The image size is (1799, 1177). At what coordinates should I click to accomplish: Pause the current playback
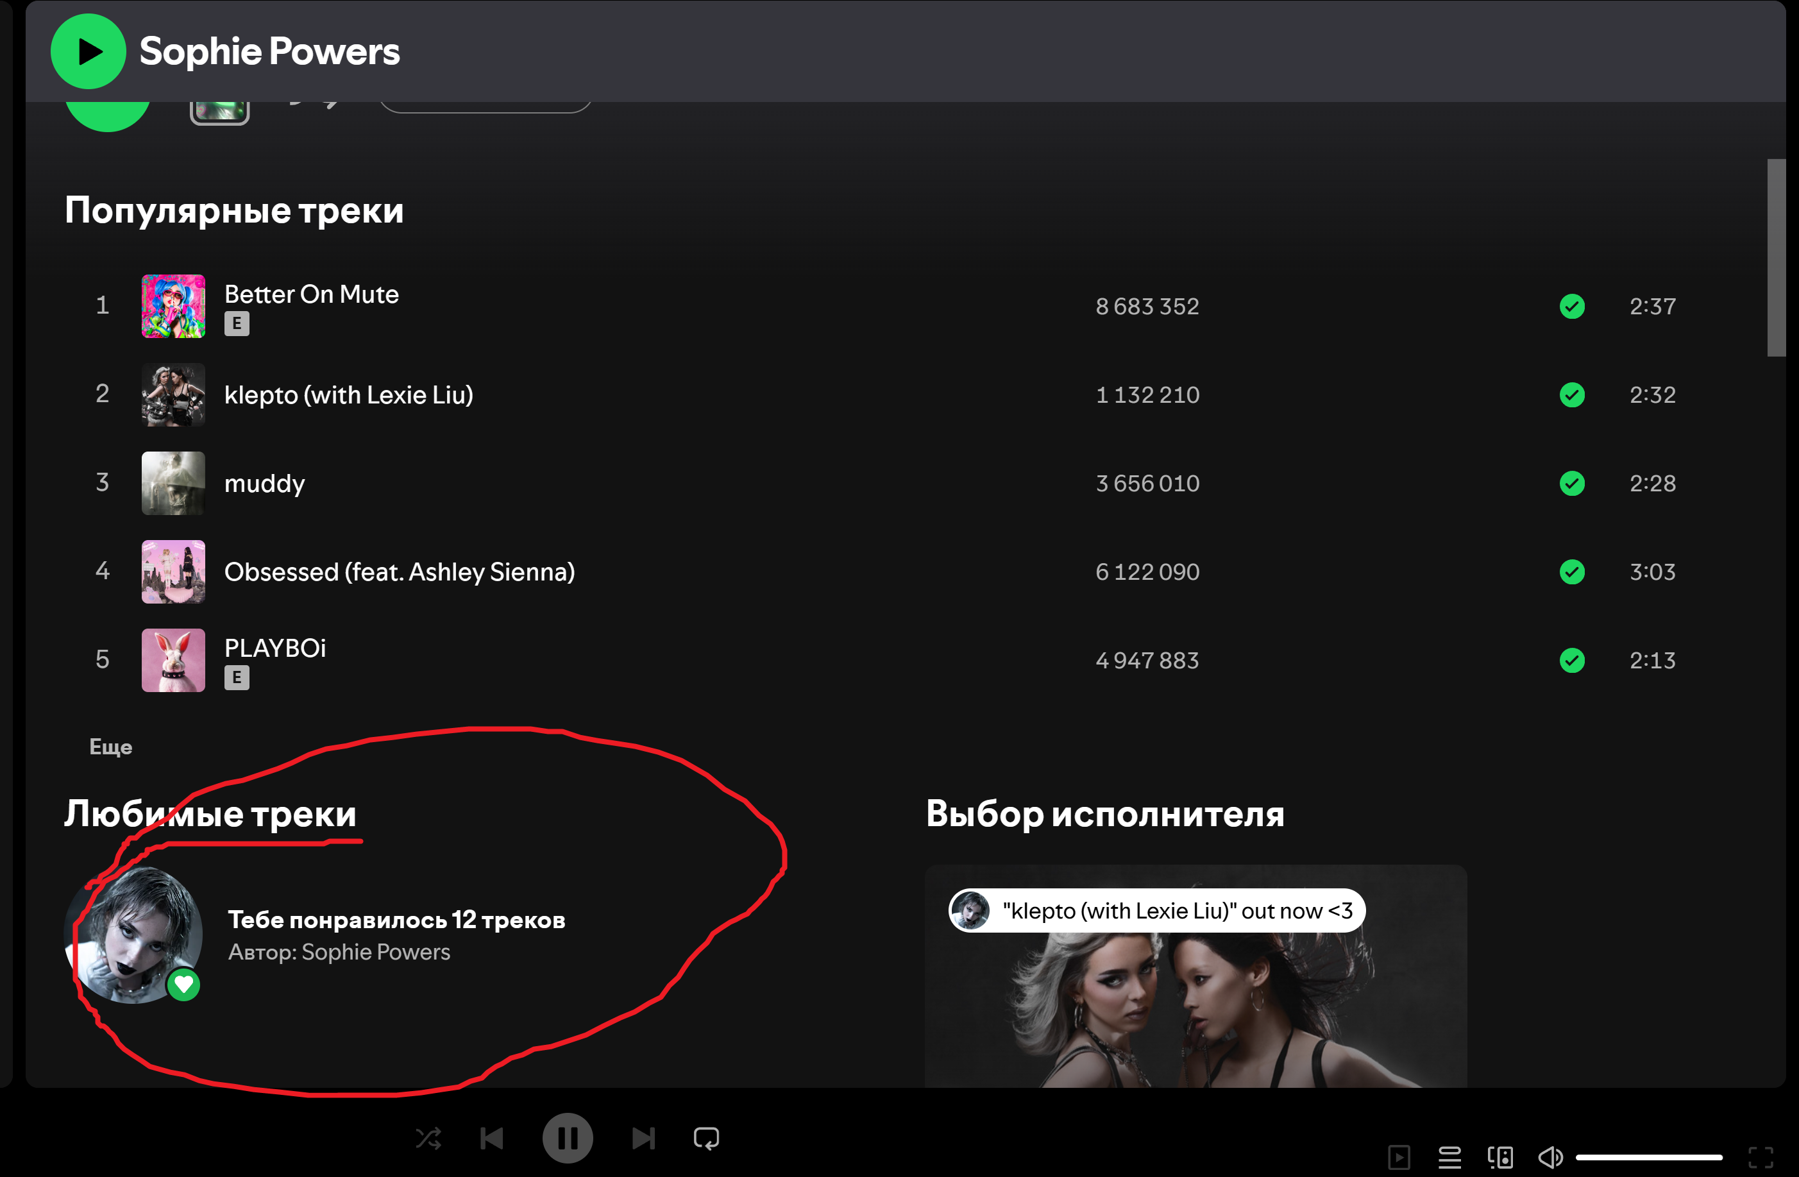pyautogui.click(x=568, y=1138)
